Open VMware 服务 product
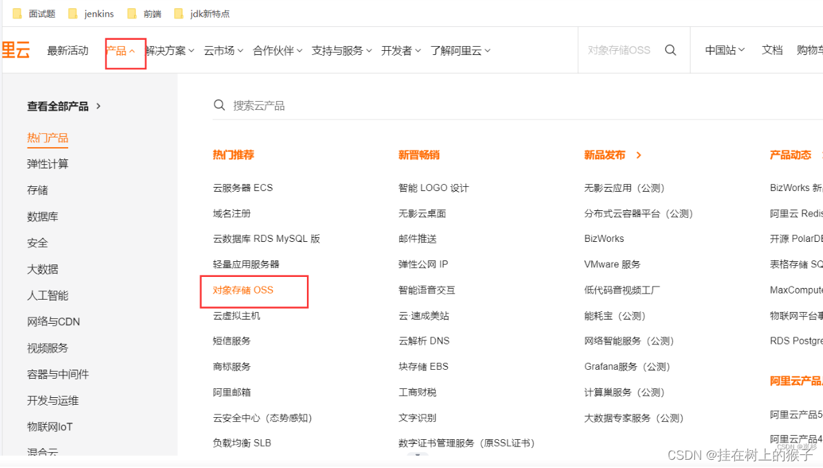Screen dimensions: 823x468 pyautogui.click(x=612, y=264)
